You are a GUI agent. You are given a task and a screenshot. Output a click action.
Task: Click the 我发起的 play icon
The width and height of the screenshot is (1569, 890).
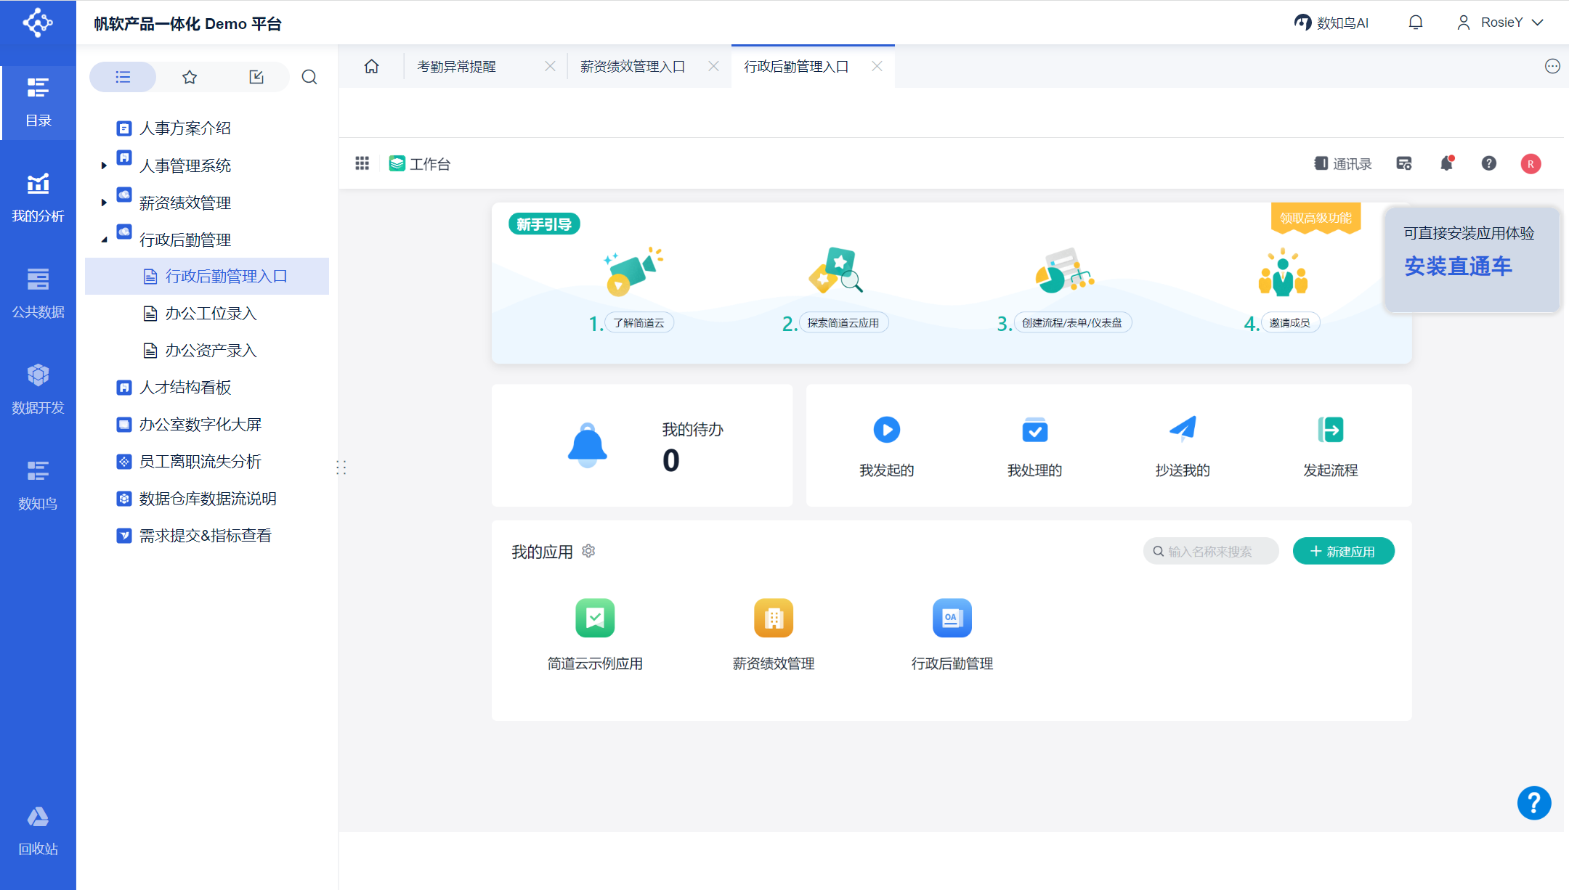886,430
